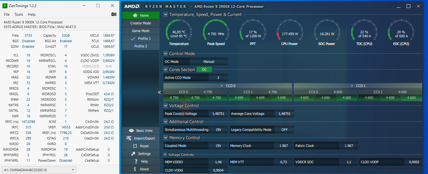This screenshot has width=428, height=174.
Task: Toggle Legacy Compatibility Mode OFF value
Action: pyautogui.click(x=284, y=130)
